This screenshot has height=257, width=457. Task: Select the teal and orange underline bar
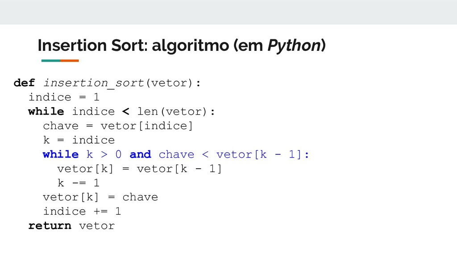60,61
